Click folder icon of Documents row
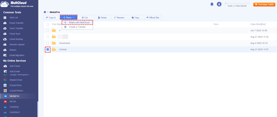The width and height of the screenshot is (277, 117). (54, 43)
